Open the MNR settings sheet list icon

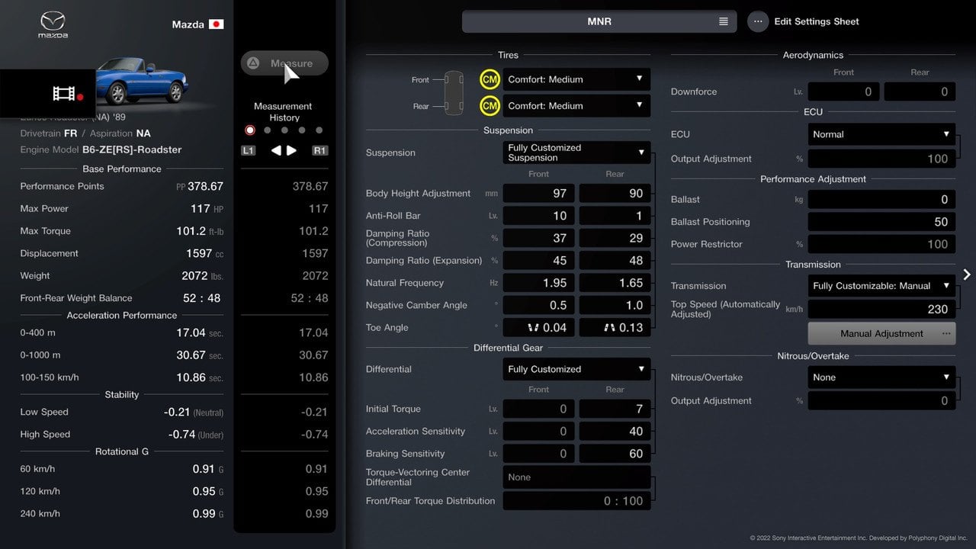[723, 21]
